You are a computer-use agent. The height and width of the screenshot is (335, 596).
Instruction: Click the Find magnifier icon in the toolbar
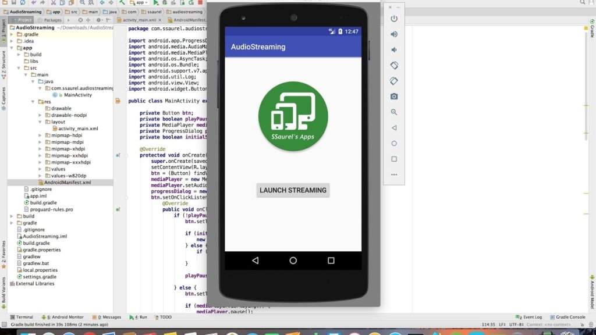coord(83,3)
